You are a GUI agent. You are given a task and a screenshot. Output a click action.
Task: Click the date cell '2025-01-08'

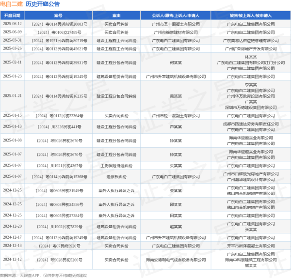[12, 140]
